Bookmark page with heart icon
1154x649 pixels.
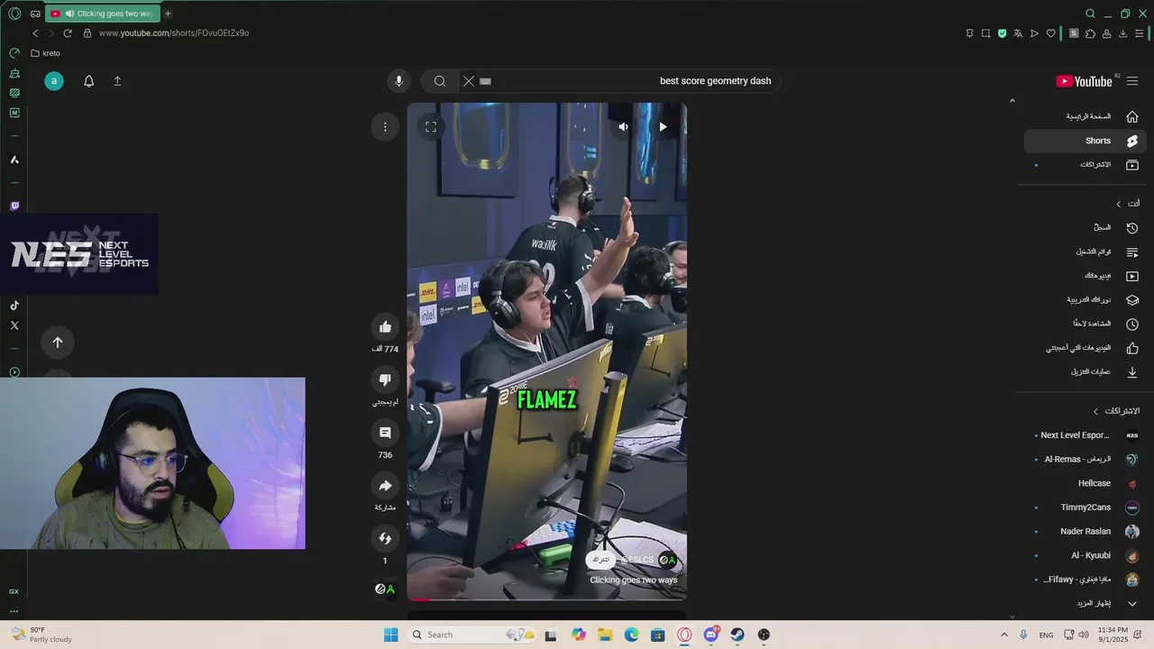tap(1050, 33)
